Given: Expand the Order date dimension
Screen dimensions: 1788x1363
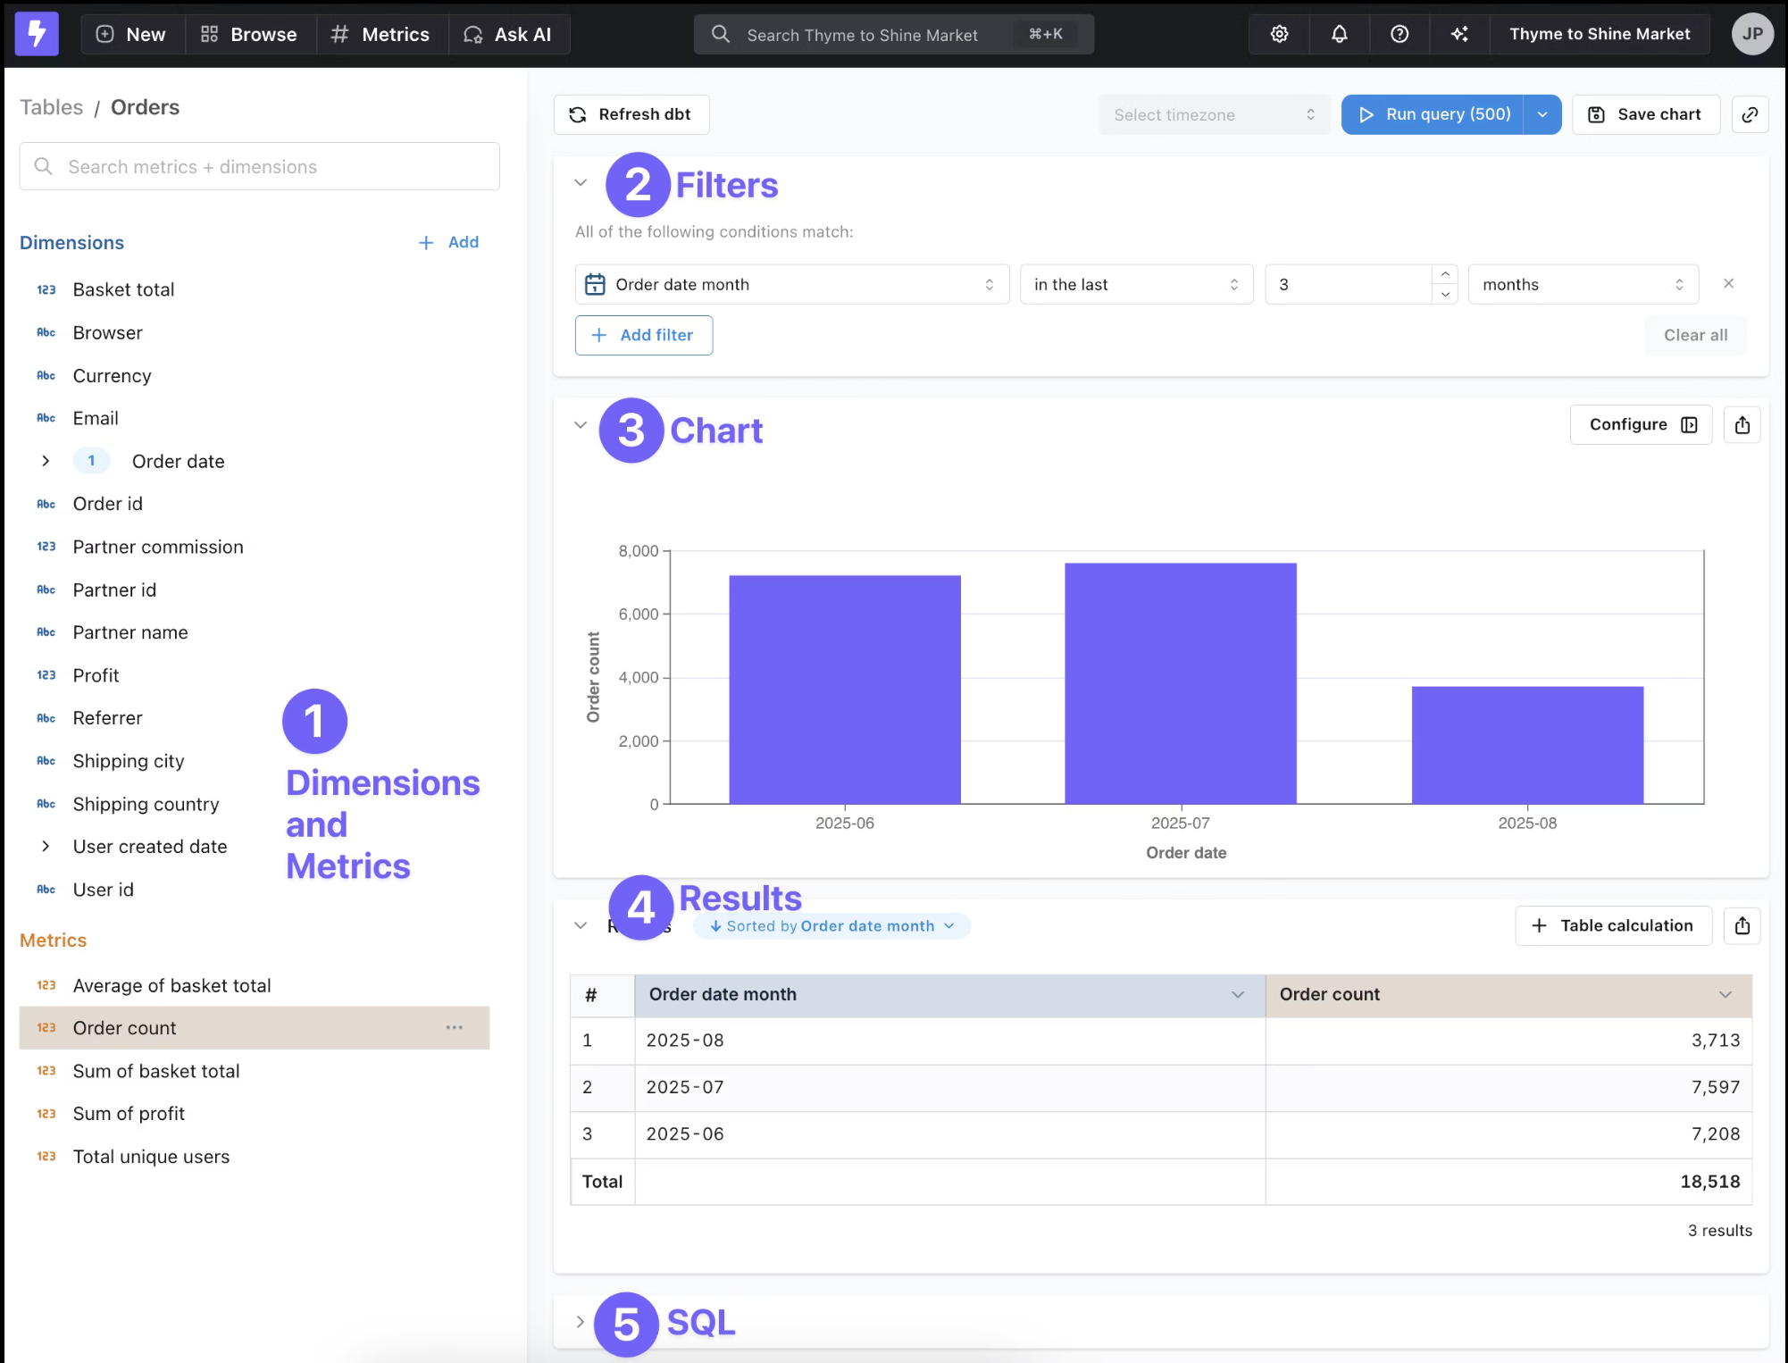Looking at the screenshot, I should (x=46, y=461).
